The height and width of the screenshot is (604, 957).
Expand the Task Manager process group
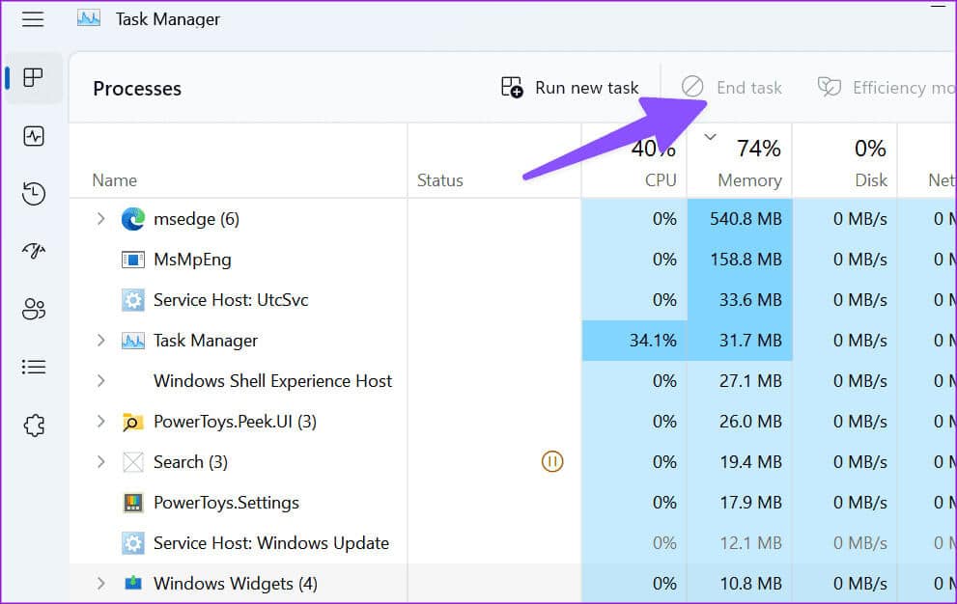click(101, 340)
